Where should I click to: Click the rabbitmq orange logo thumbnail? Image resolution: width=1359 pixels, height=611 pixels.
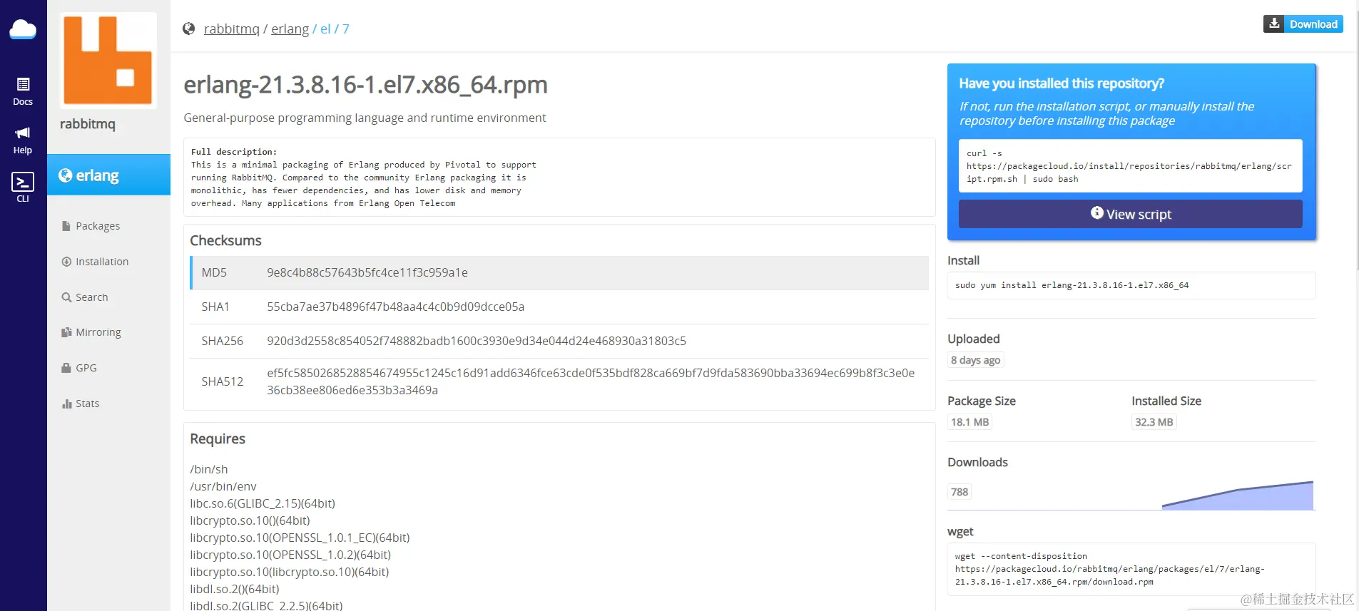pyautogui.click(x=108, y=61)
